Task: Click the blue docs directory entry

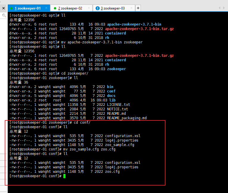Action: [111, 96]
